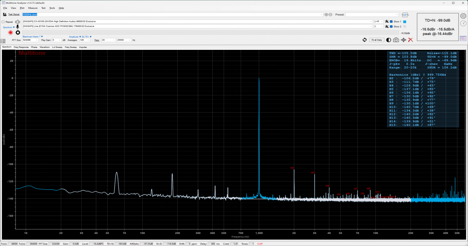Click the Multitone Analyzer title bar icon

3,3
